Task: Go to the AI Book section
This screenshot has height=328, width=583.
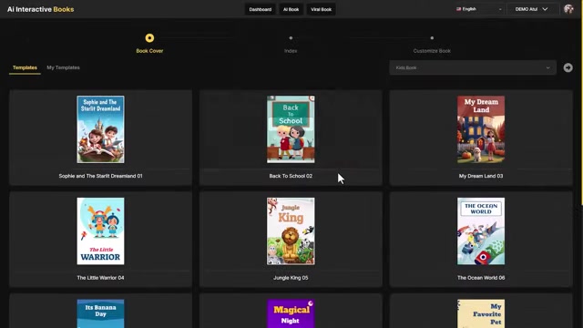Action: point(291,9)
